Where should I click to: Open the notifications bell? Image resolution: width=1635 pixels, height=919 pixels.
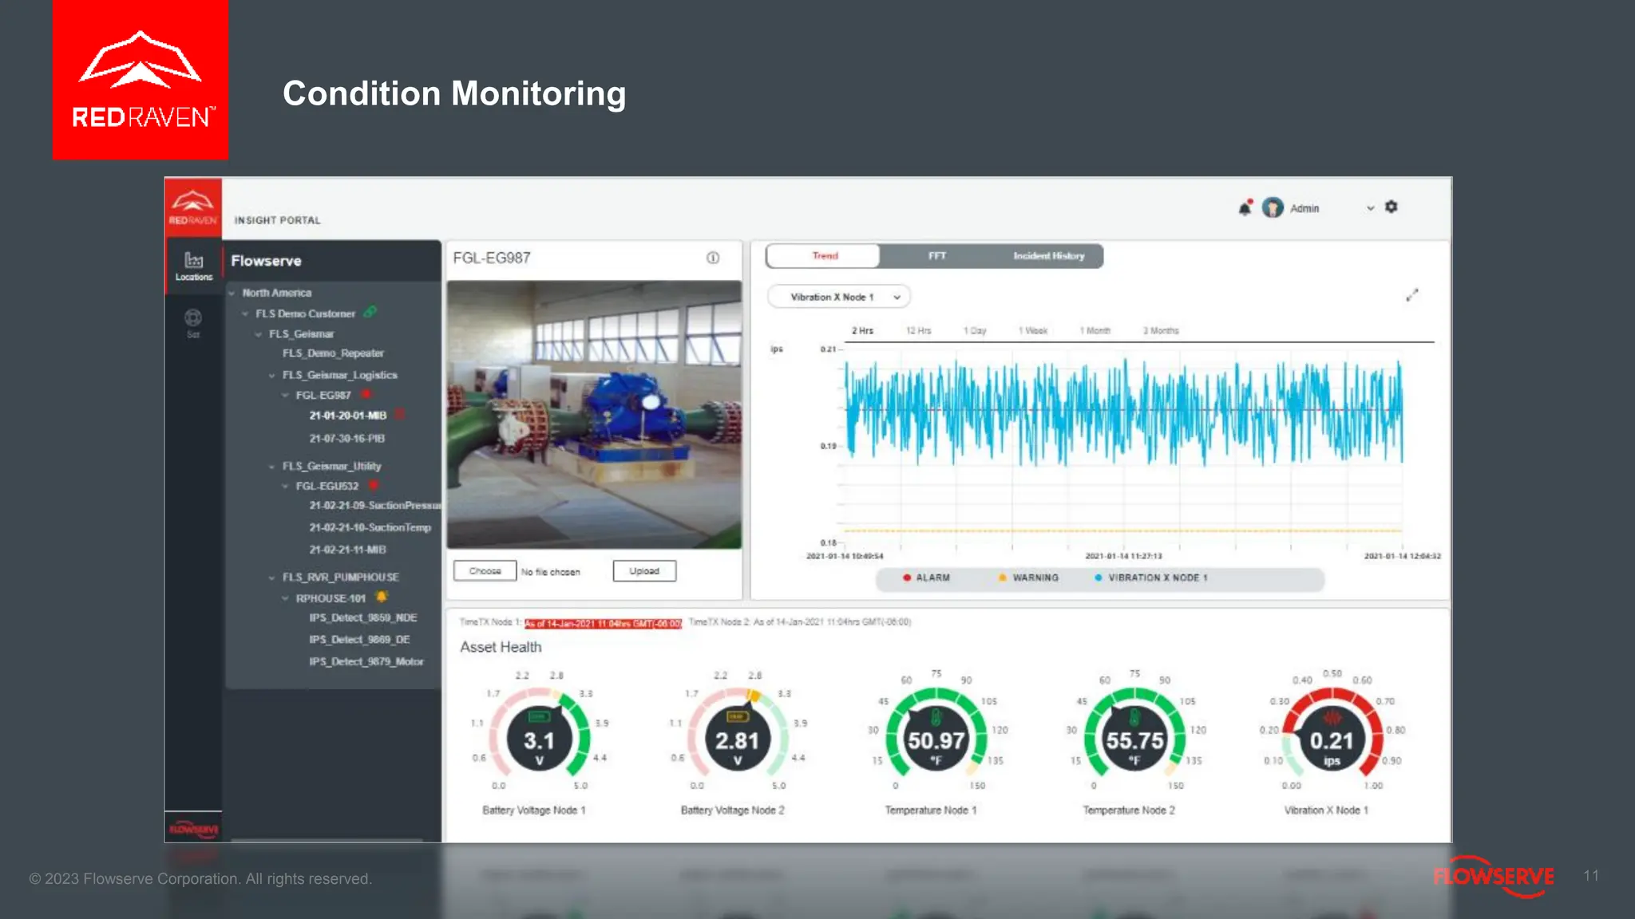[1245, 207]
